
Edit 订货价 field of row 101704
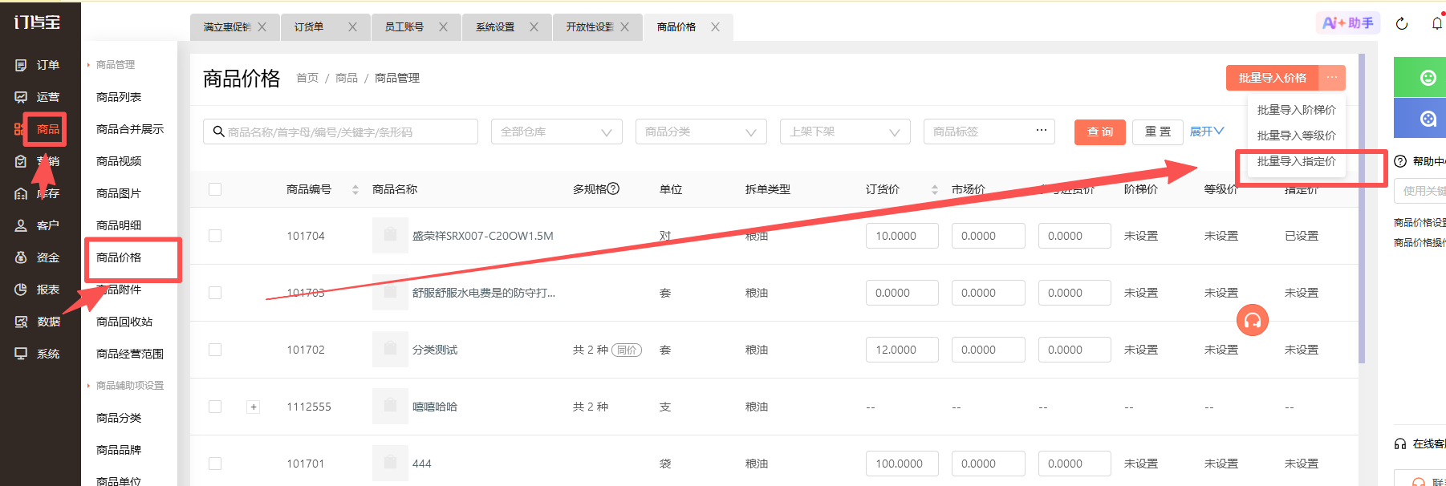pos(902,236)
